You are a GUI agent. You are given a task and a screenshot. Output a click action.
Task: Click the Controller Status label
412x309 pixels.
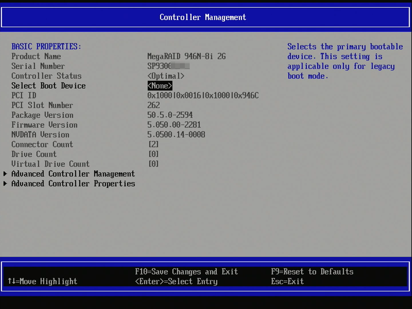[46, 76]
